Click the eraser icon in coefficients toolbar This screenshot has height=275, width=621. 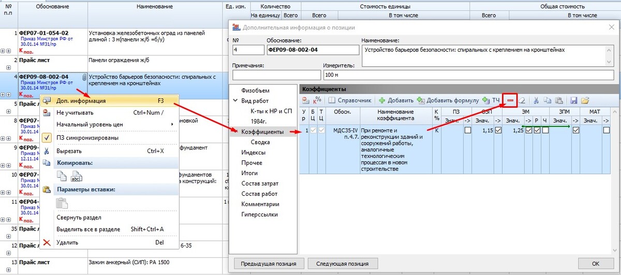[522, 100]
